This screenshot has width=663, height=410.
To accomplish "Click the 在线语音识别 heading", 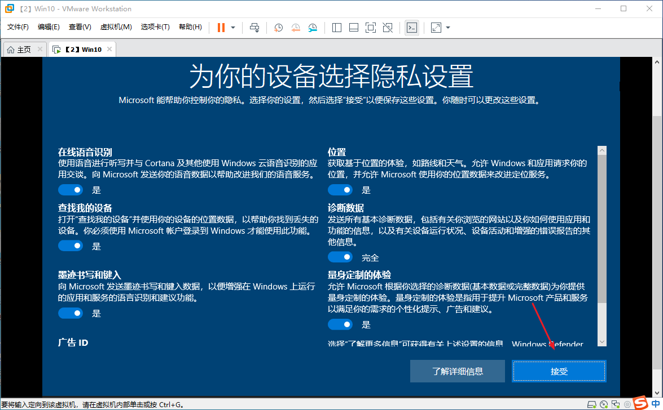I will [85, 152].
